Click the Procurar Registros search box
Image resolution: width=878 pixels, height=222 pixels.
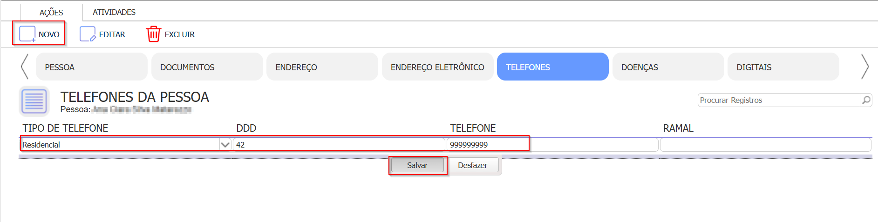[x=778, y=100]
